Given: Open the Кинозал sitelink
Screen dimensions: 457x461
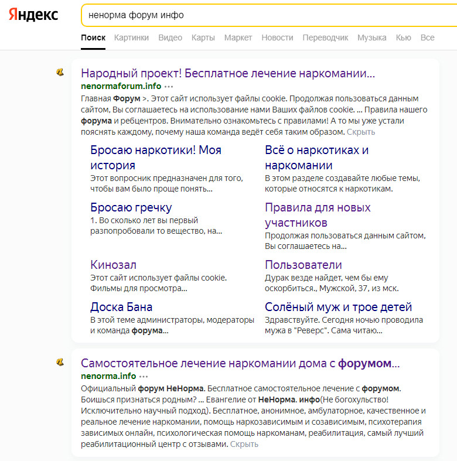Looking at the screenshot, I should point(113,265).
